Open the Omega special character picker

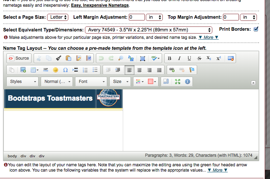tap(65, 70)
